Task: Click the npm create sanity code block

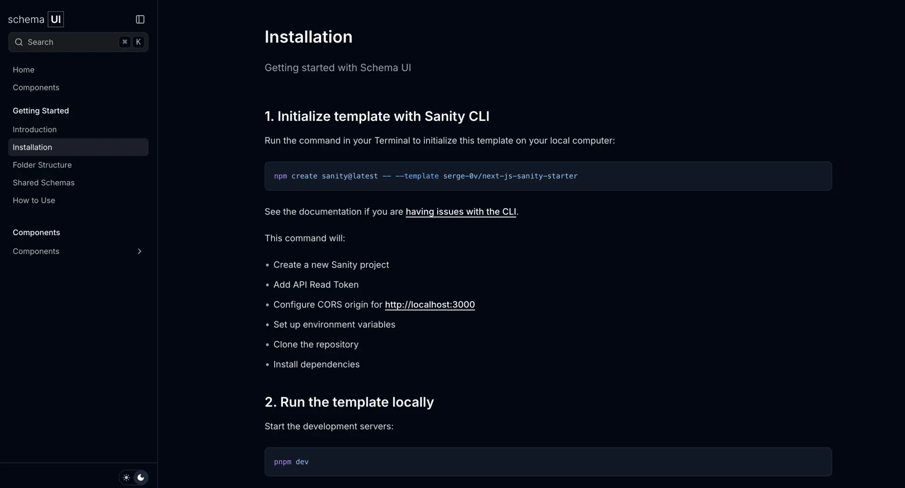Action: [548, 176]
